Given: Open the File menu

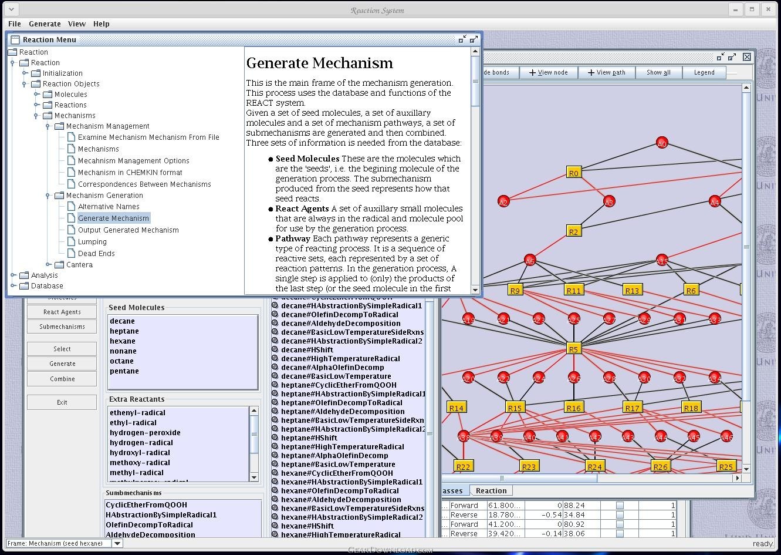Looking at the screenshot, I should (x=15, y=23).
